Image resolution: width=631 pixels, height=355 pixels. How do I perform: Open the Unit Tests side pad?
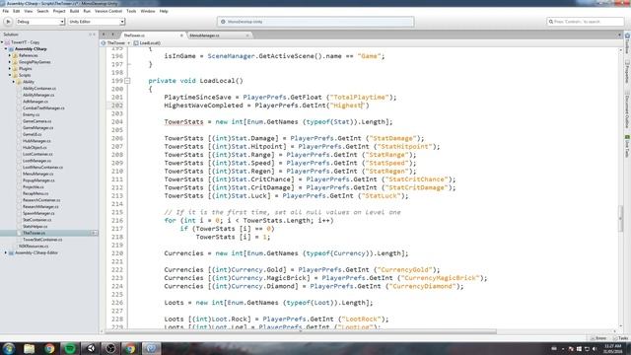[627, 147]
